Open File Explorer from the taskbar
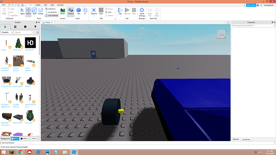Viewport: 276px width, 155px height. pyautogui.click(x=65, y=152)
